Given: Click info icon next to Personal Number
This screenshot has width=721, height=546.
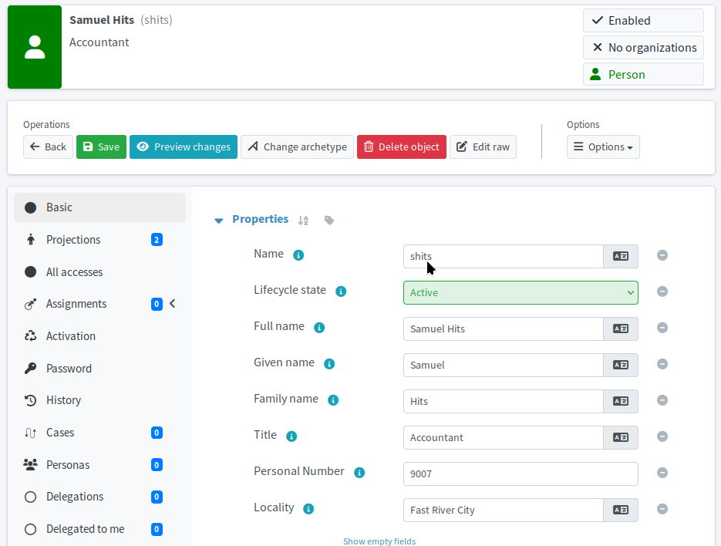Looking at the screenshot, I should pyautogui.click(x=359, y=473).
